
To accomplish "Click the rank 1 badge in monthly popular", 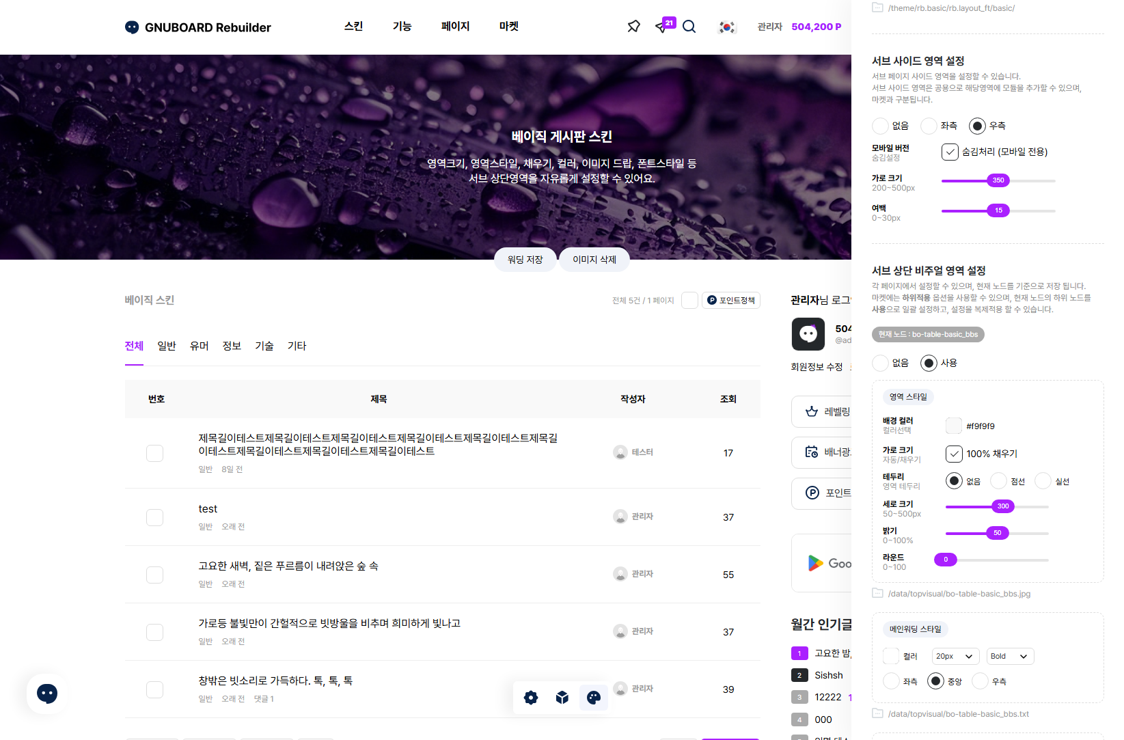I will 799,653.
